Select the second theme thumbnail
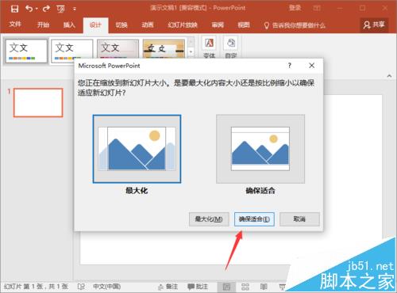The image size is (397, 293). point(71,51)
